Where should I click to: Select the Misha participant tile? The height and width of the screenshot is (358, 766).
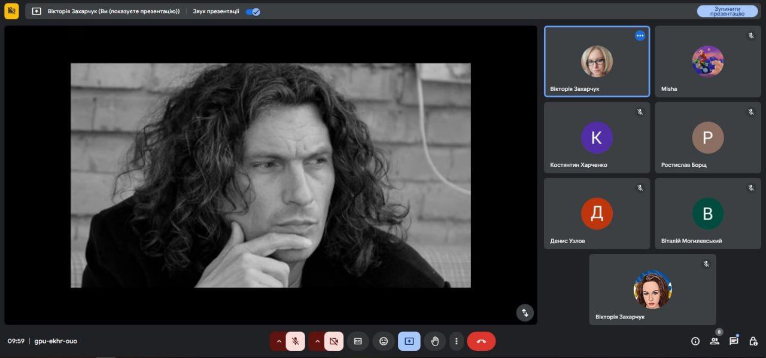click(707, 62)
